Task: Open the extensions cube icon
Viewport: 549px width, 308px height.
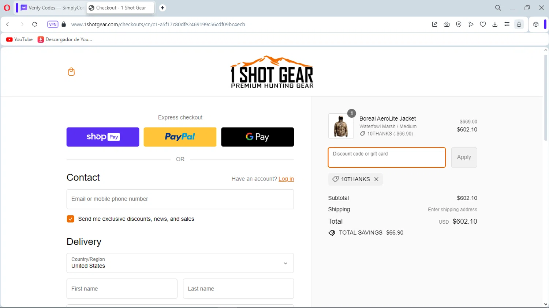Action: [536, 24]
